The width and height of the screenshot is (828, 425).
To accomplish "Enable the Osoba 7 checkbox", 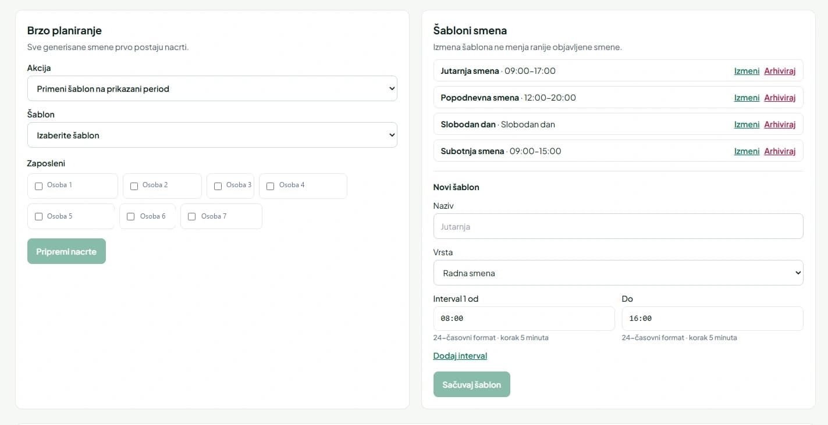I will coord(192,216).
